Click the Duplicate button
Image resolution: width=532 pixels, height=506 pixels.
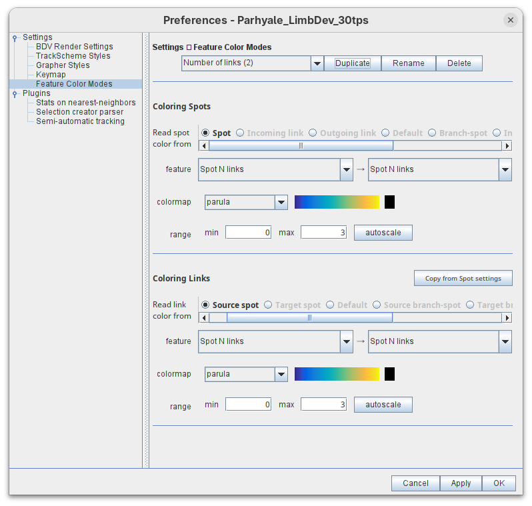[352, 63]
